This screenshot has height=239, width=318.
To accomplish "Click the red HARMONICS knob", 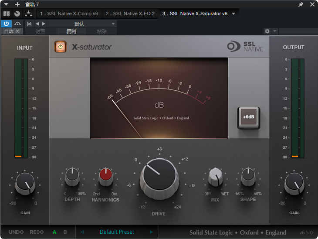I will [106, 177].
